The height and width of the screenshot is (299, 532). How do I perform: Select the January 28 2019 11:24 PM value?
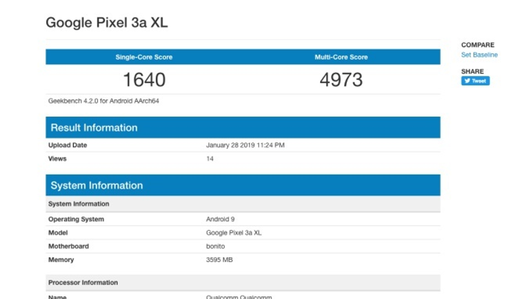tap(245, 145)
